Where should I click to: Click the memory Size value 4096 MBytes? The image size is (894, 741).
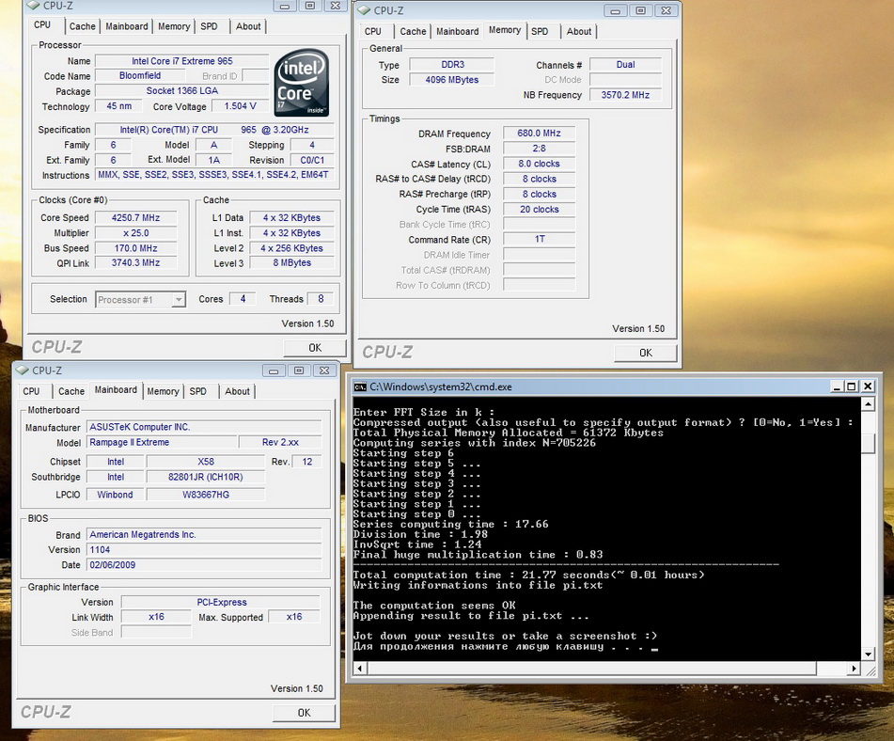pyautogui.click(x=451, y=80)
